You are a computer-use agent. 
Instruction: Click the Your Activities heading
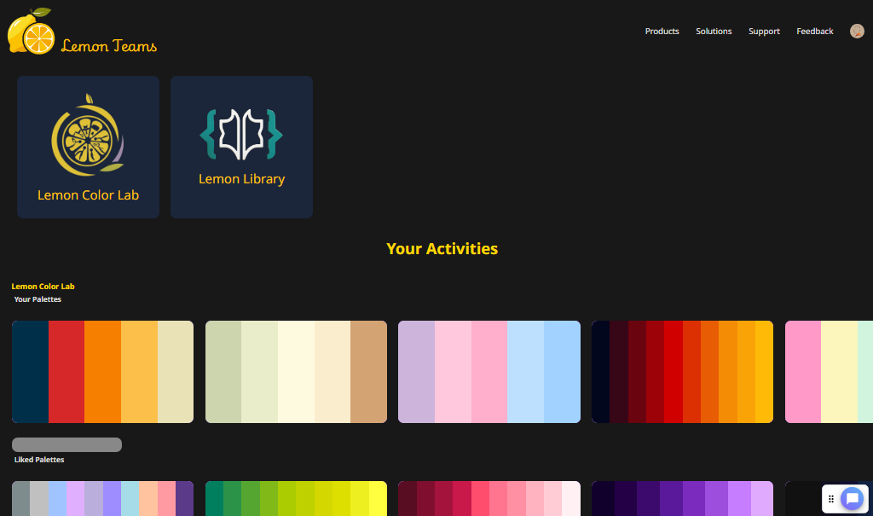point(442,248)
